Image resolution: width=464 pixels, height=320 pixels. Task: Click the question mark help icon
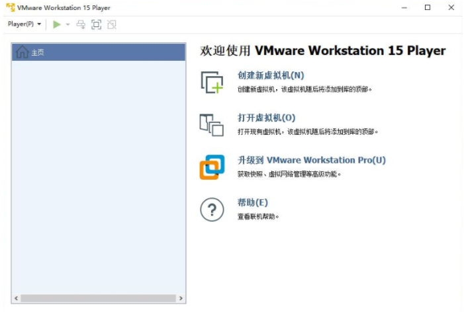click(x=212, y=210)
